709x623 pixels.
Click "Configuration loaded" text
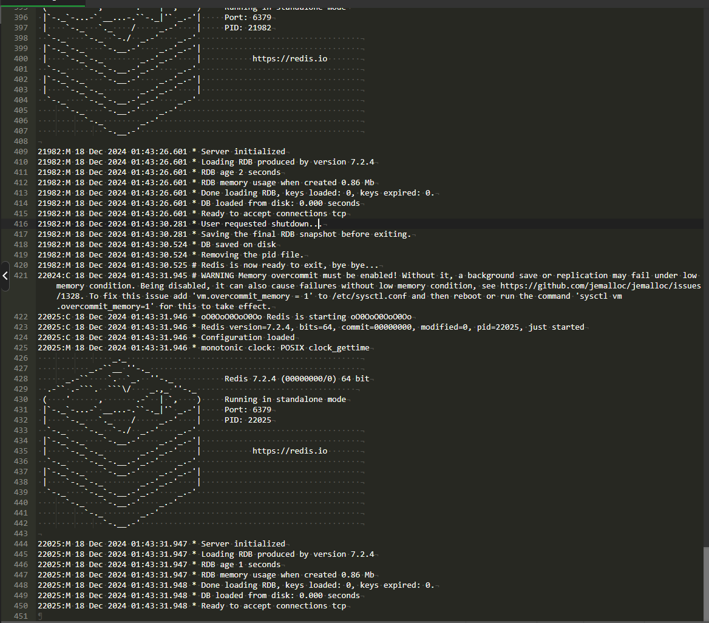248,338
